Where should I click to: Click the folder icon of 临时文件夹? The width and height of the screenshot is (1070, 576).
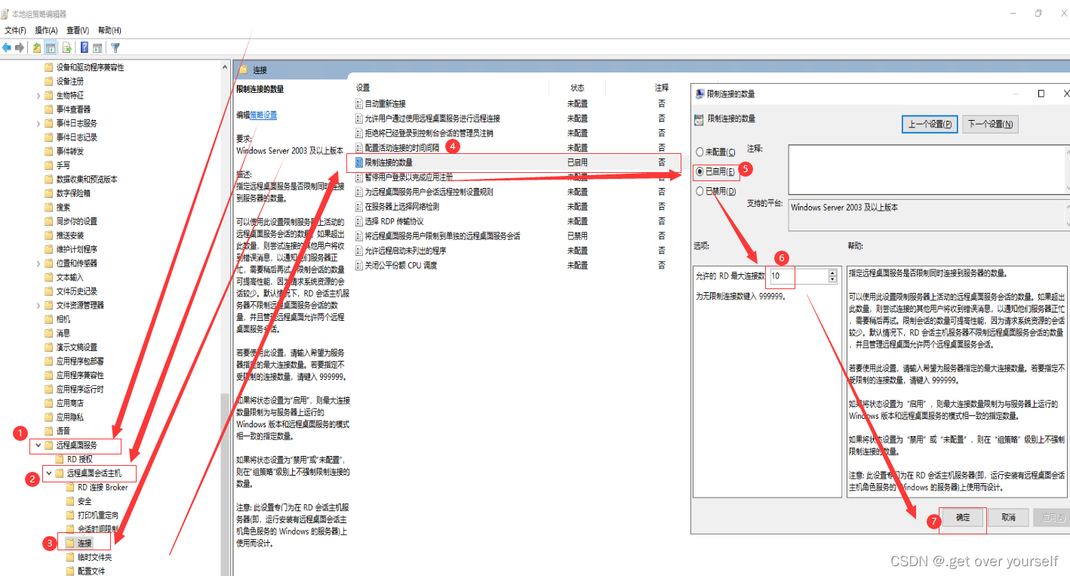tap(71, 557)
